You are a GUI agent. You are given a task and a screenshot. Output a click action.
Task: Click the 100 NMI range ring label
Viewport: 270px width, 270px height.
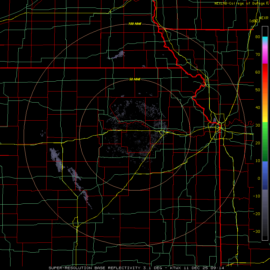[135, 24]
